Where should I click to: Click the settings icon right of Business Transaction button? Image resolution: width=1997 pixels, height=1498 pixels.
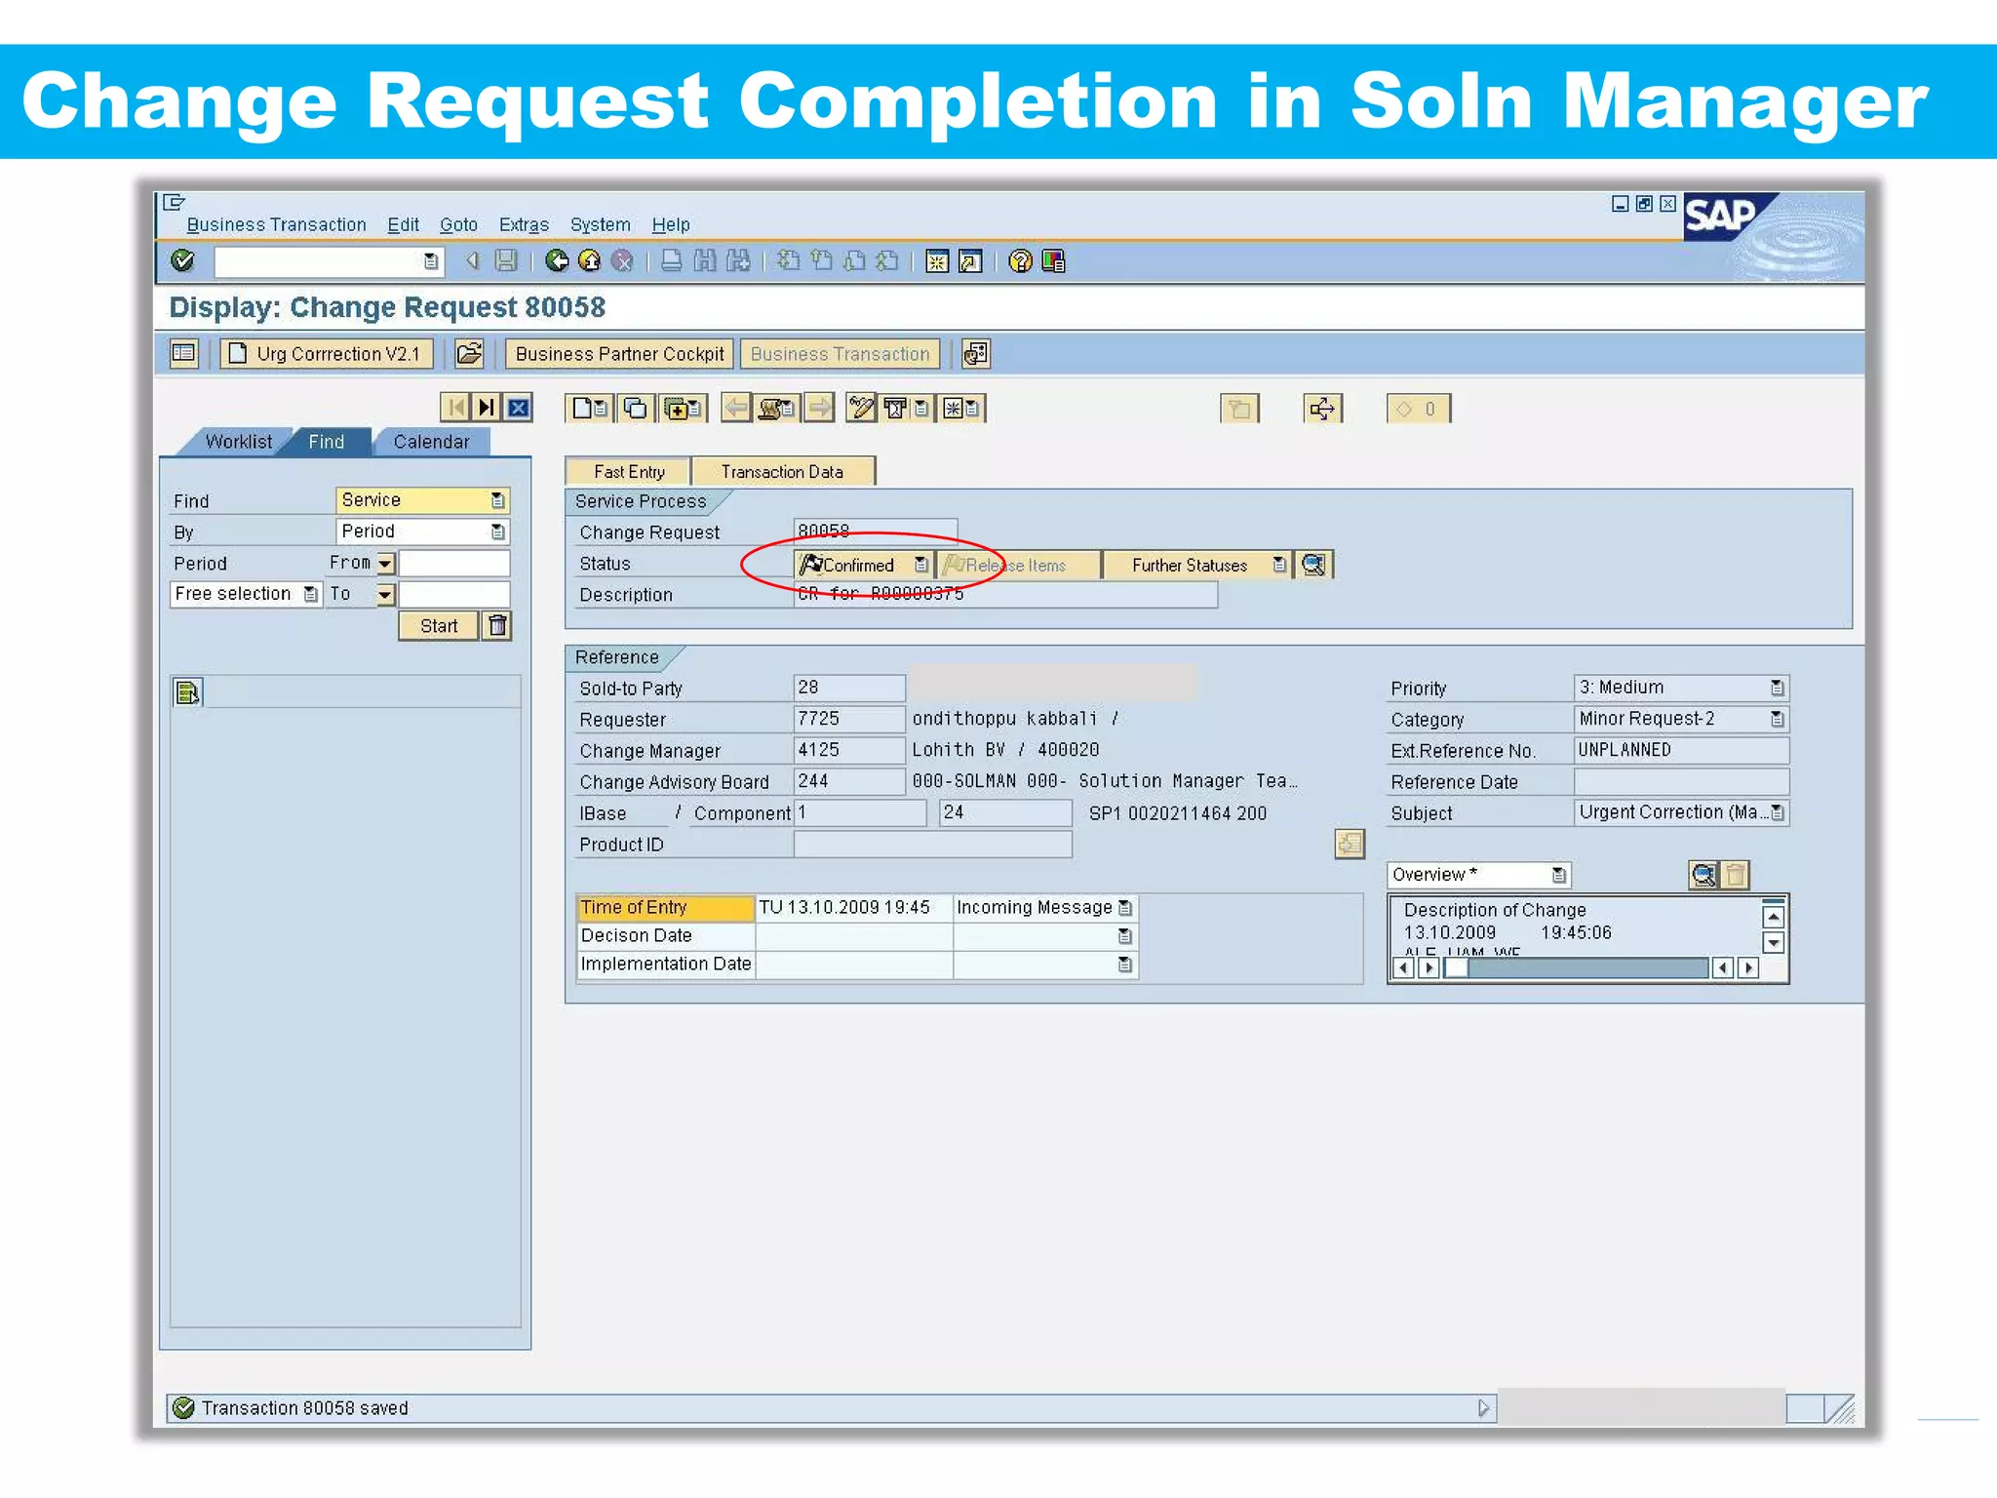[976, 353]
